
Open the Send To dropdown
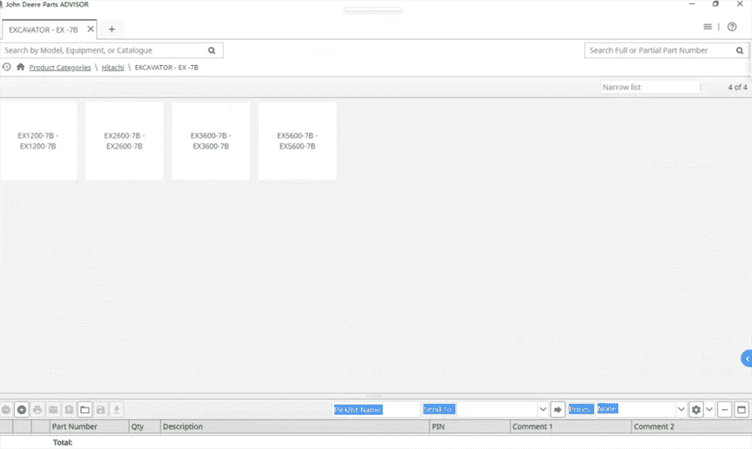coord(543,409)
